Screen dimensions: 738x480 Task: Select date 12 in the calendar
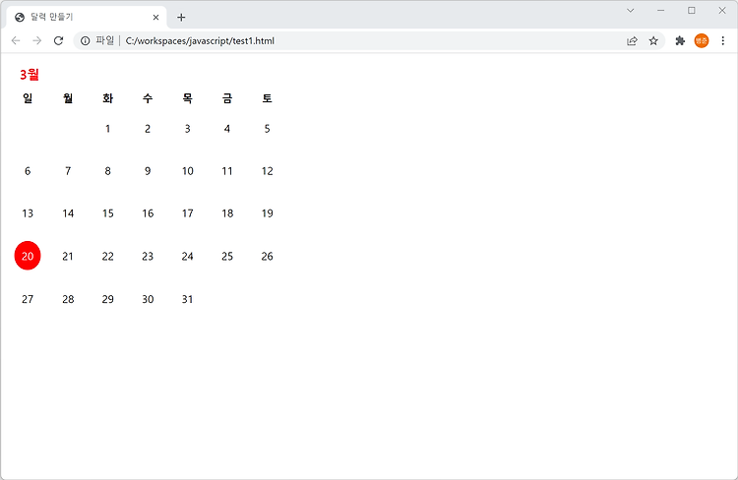click(268, 171)
